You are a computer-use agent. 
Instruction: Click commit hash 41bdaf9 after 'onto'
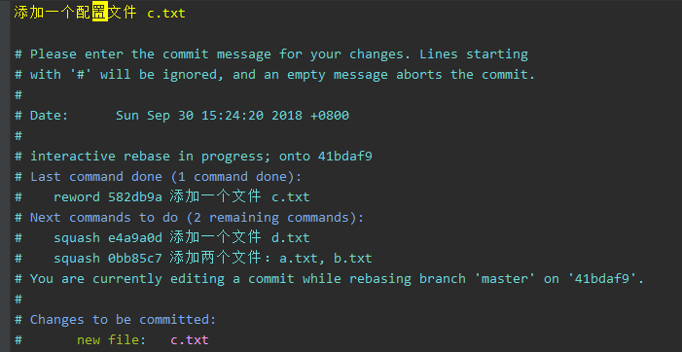tap(345, 157)
